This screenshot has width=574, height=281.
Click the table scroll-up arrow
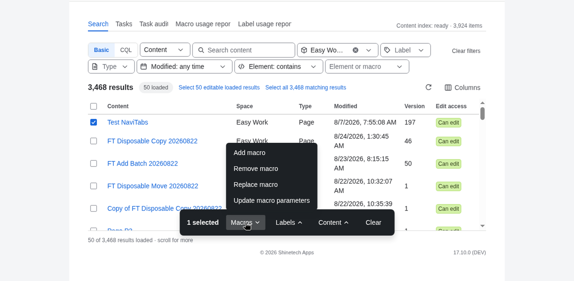click(483, 103)
